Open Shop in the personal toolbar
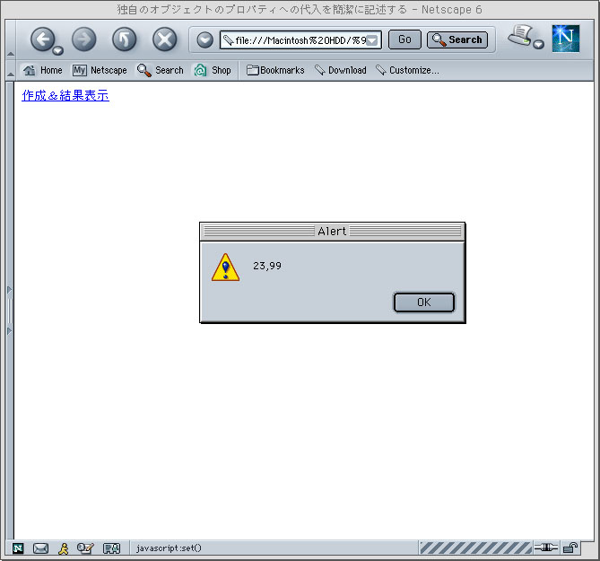 [x=212, y=70]
